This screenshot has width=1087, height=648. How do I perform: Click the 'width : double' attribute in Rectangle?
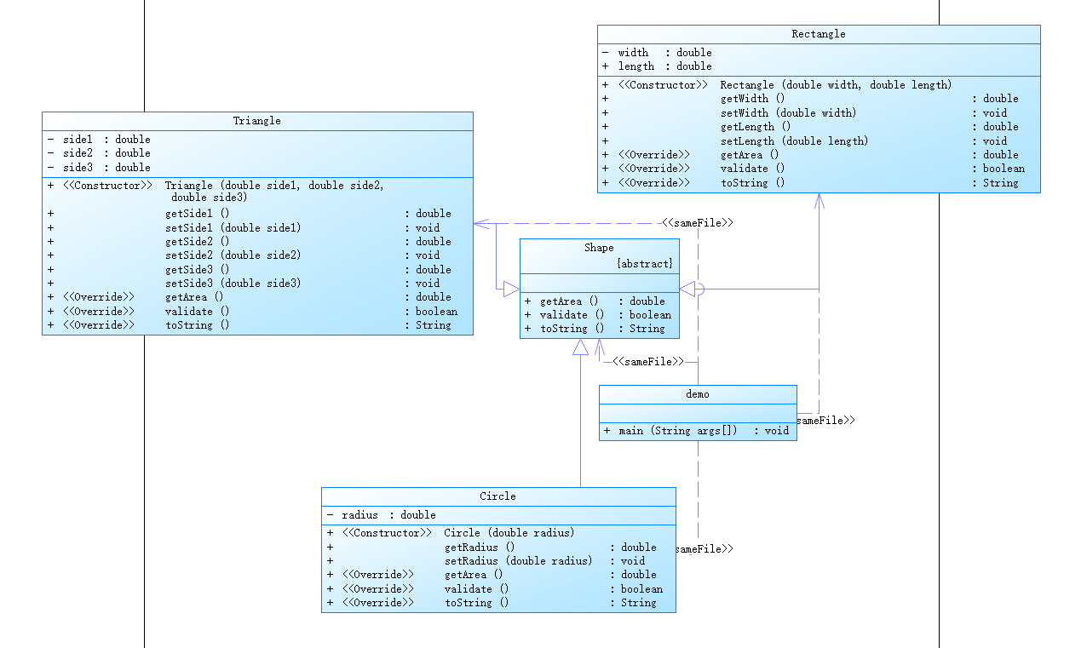click(x=657, y=53)
